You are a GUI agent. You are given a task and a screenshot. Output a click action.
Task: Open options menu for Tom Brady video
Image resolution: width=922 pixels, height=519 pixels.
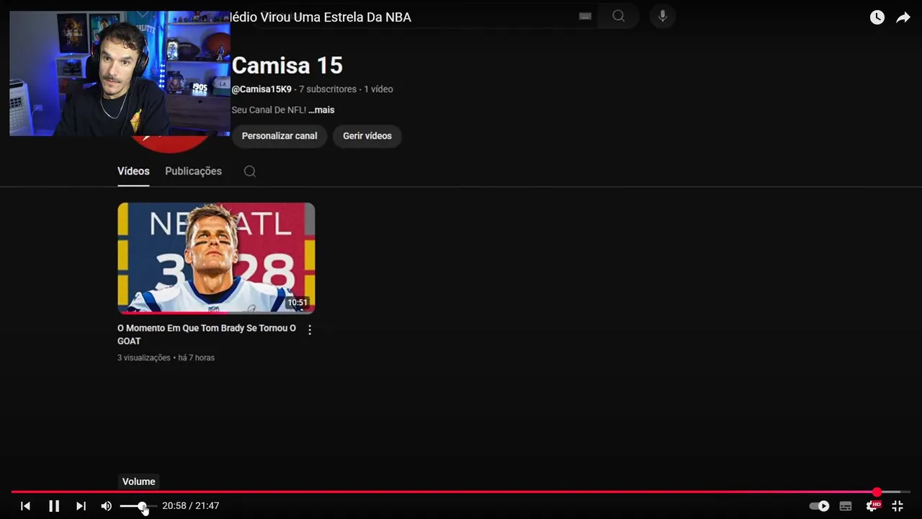point(310,329)
